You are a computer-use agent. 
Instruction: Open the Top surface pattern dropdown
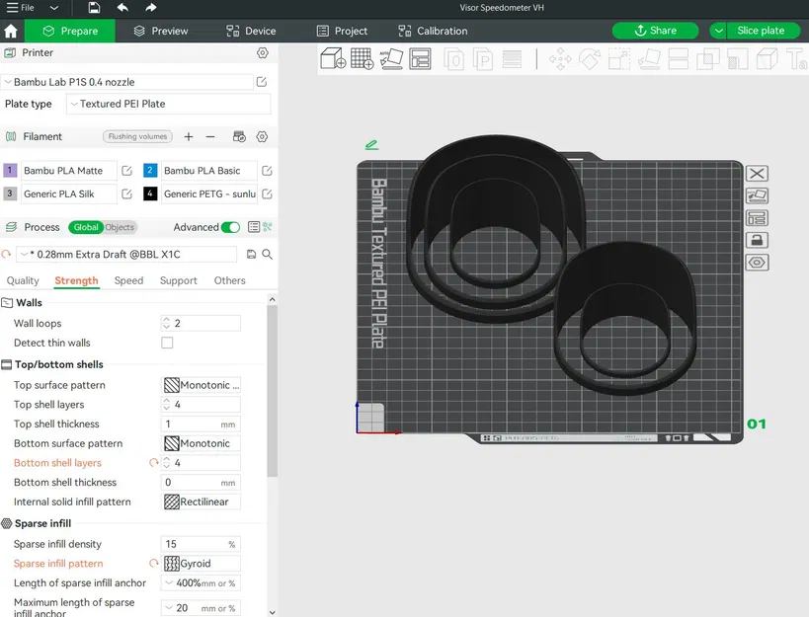(202, 385)
